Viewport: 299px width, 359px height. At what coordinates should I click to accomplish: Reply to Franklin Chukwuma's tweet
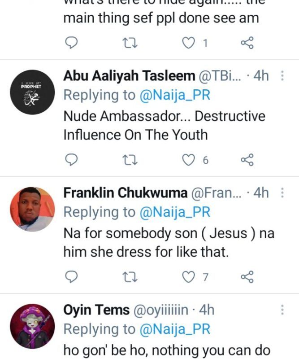[72, 277]
